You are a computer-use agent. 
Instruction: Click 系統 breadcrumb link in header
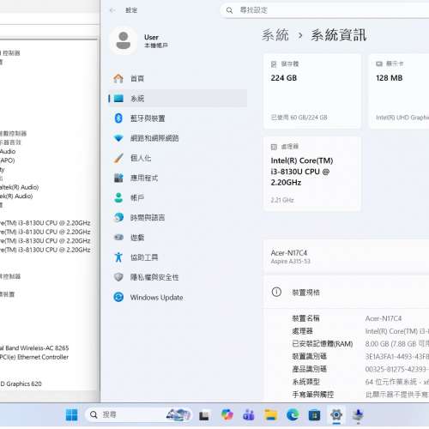pos(275,35)
